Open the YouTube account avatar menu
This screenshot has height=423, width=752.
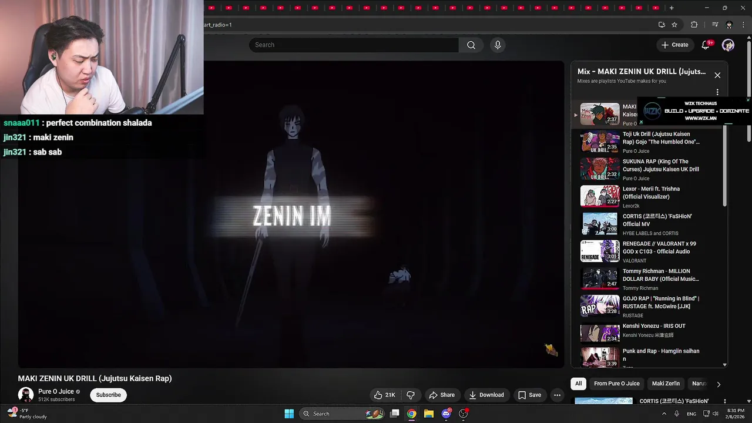pos(728,45)
